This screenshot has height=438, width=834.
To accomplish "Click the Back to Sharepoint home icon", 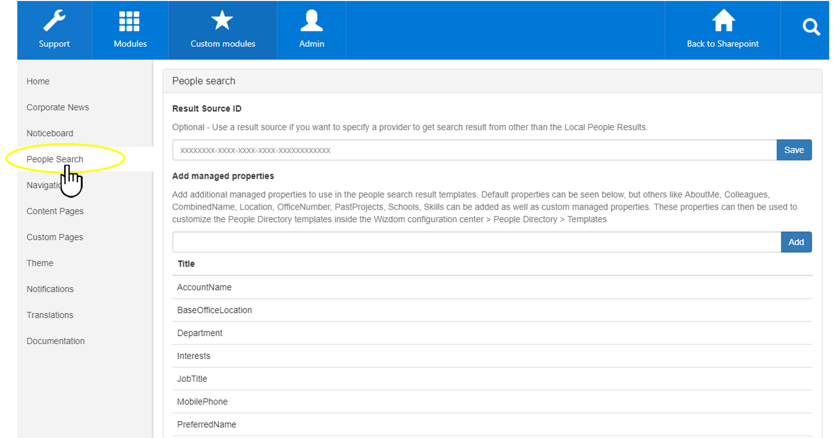I will (x=723, y=21).
